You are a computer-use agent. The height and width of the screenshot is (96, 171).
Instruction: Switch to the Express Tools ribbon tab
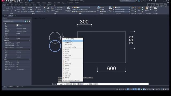[42, 5]
